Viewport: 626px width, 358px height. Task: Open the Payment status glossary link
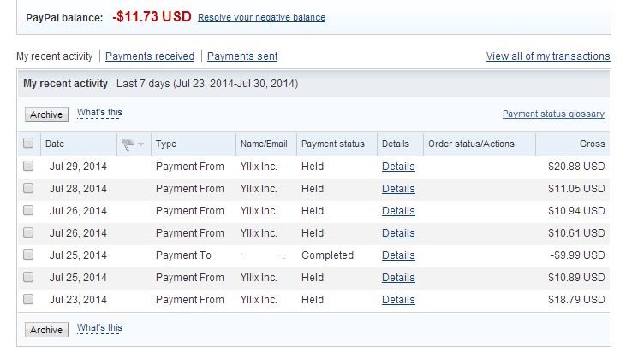[x=553, y=114]
